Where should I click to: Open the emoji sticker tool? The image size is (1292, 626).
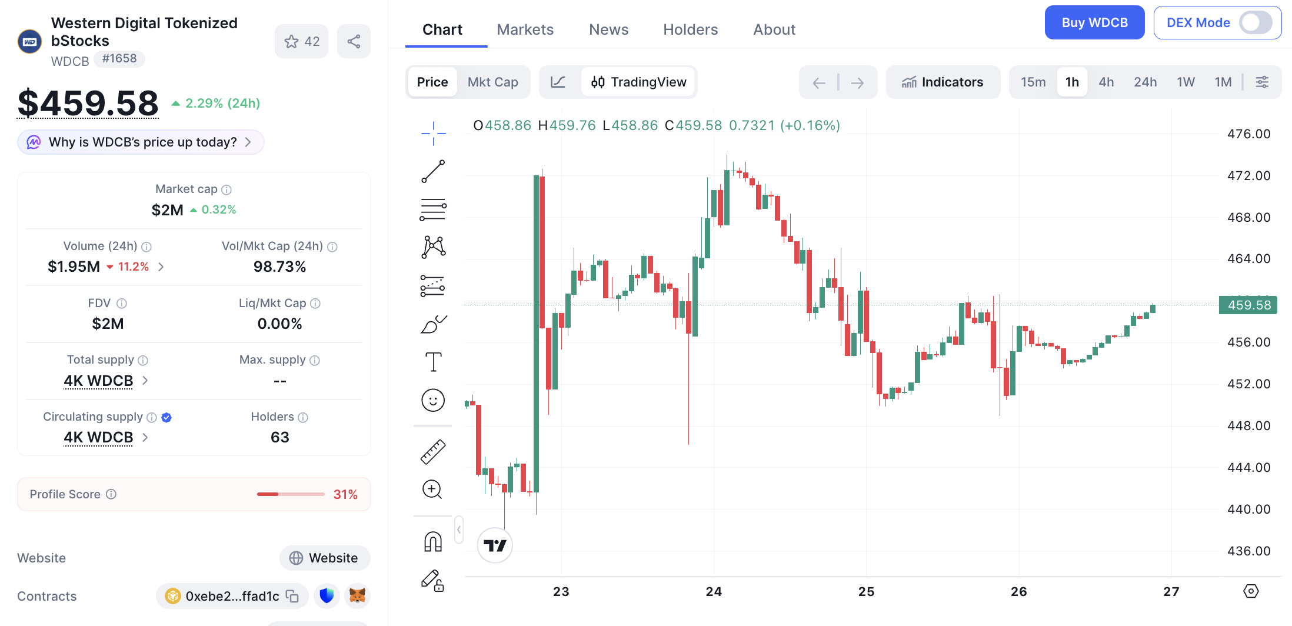tap(433, 401)
